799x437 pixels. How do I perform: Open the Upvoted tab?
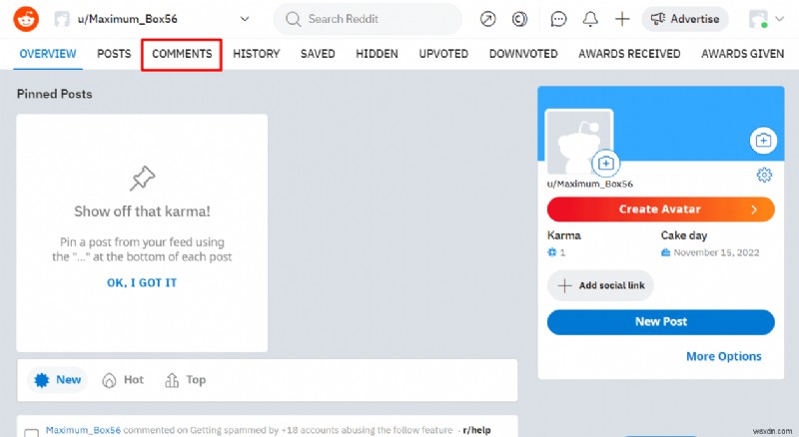tap(443, 54)
